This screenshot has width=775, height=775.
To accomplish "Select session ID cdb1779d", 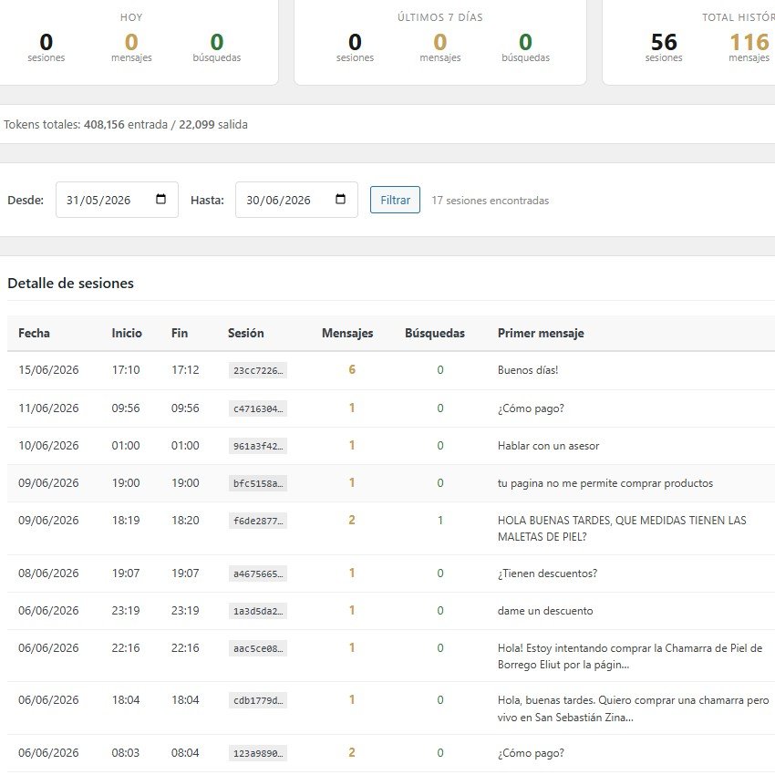I will 258,700.
